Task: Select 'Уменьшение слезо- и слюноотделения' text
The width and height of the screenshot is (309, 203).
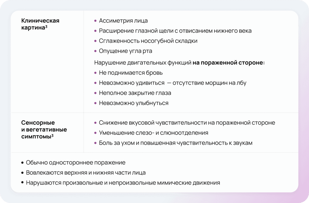Action: [153, 133]
